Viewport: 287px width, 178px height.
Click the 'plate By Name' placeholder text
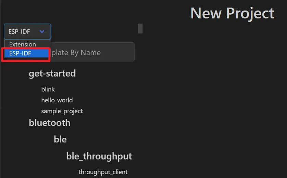(76, 53)
